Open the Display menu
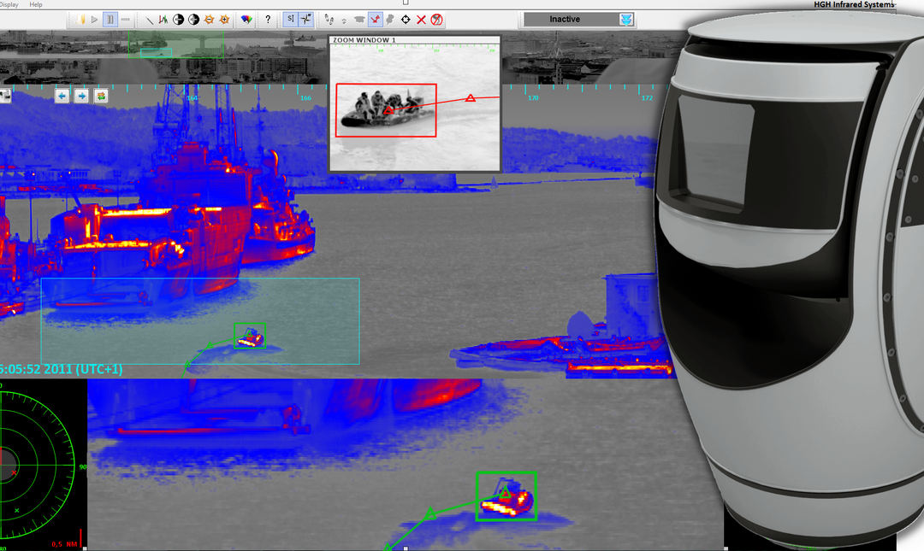This screenshot has height=551, width=924. [9, 4]
